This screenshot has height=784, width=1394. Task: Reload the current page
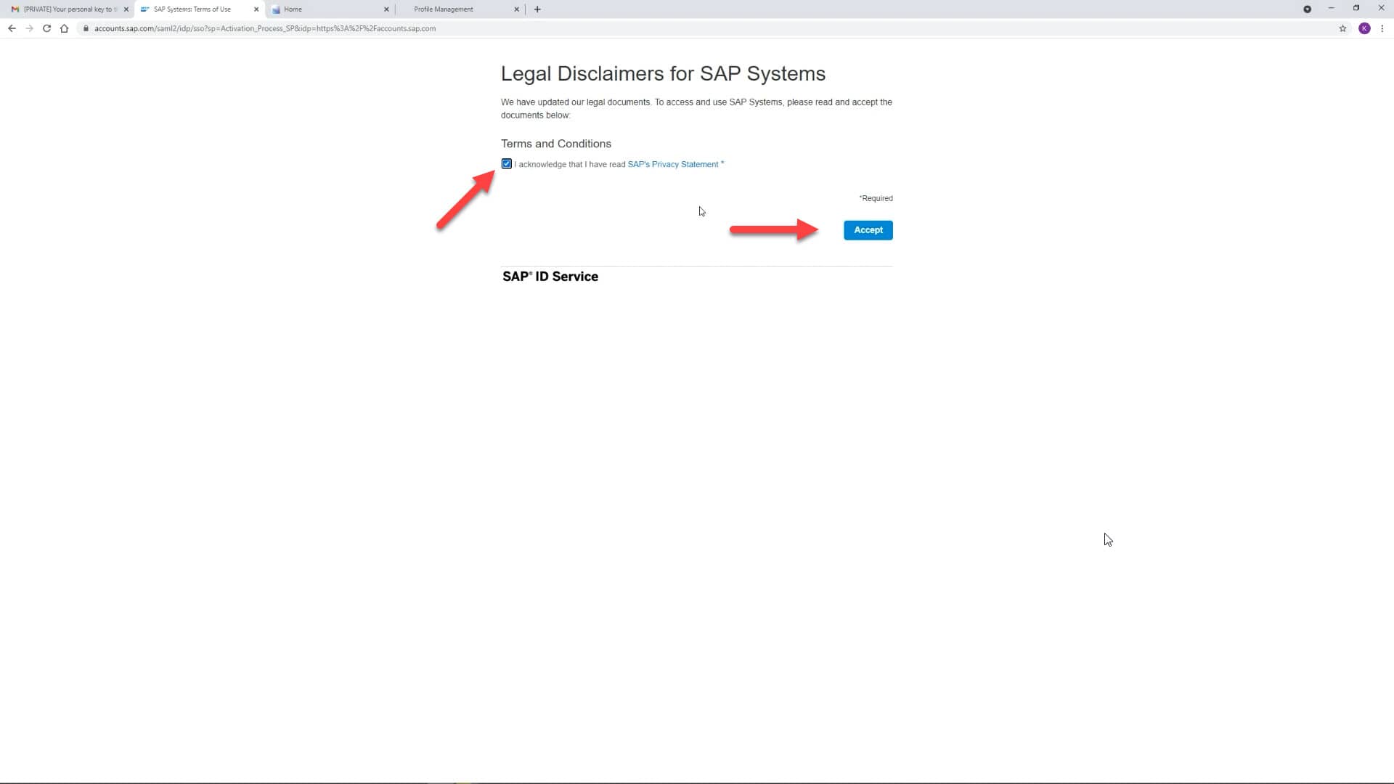46,28
